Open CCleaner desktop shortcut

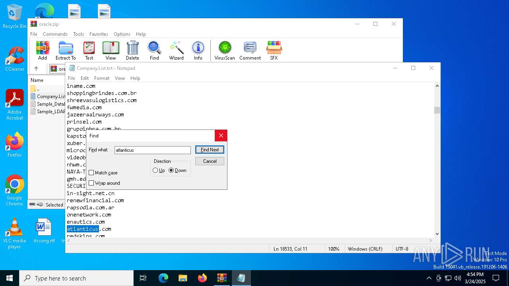tap(14, 59)
